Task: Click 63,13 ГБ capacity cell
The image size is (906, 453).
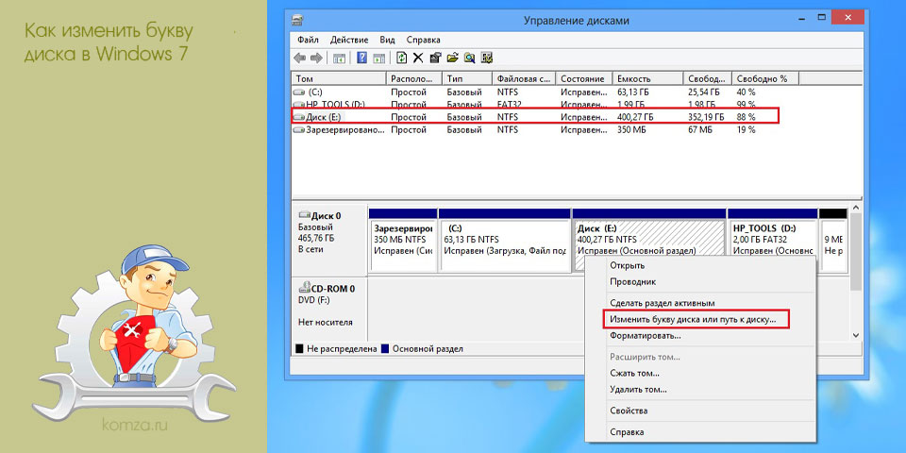Action: click(632, 92)
